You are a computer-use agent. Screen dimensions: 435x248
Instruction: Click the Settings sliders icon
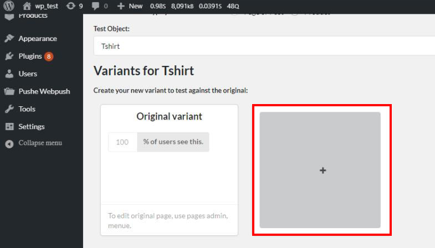click(x=9, y=127)
